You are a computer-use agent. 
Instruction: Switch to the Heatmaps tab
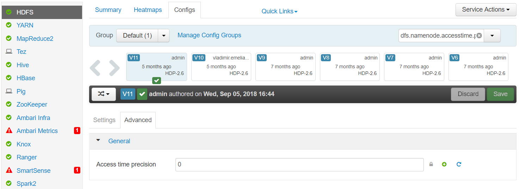tap(148, 10)
